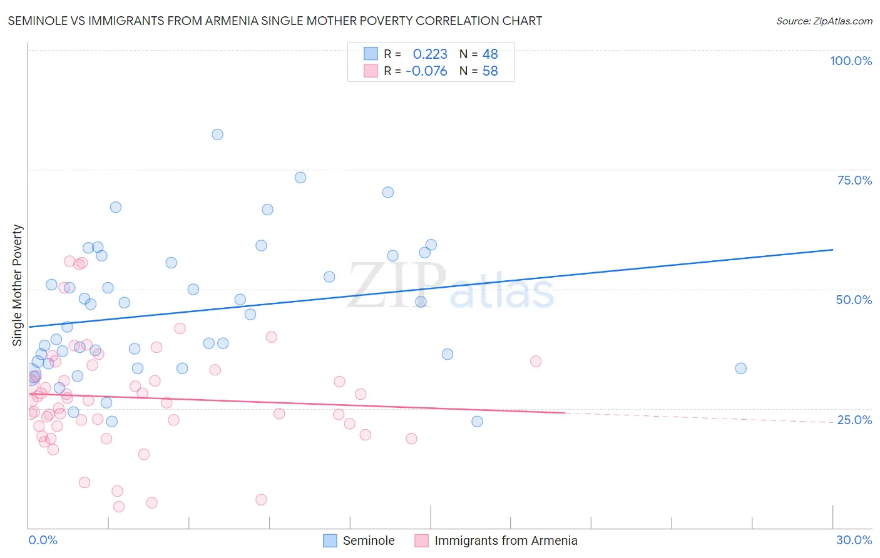880x558 pixels.
Task: Click the Single Mother Poverty axis title
Action: click(18, 285)
